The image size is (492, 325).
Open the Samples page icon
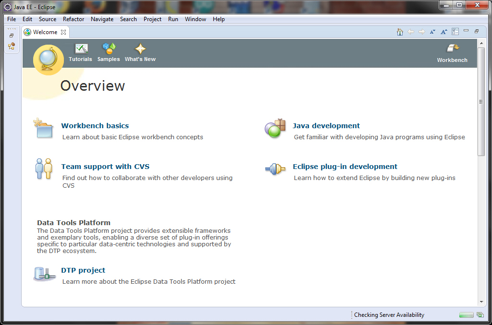pos(109,48)
